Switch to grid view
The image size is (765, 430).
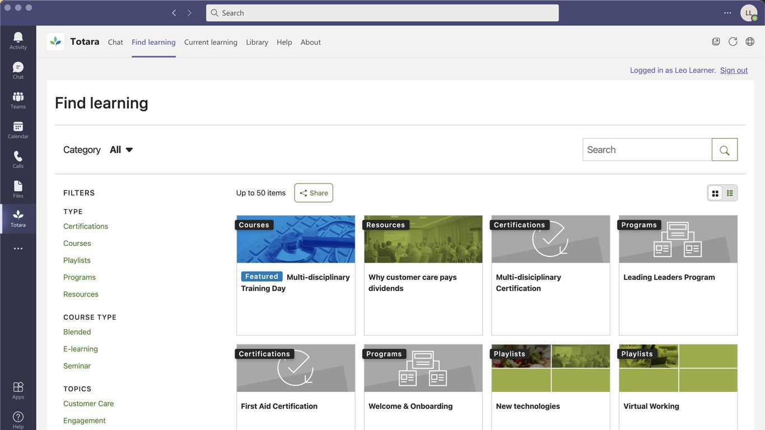(x=715, y=193)
